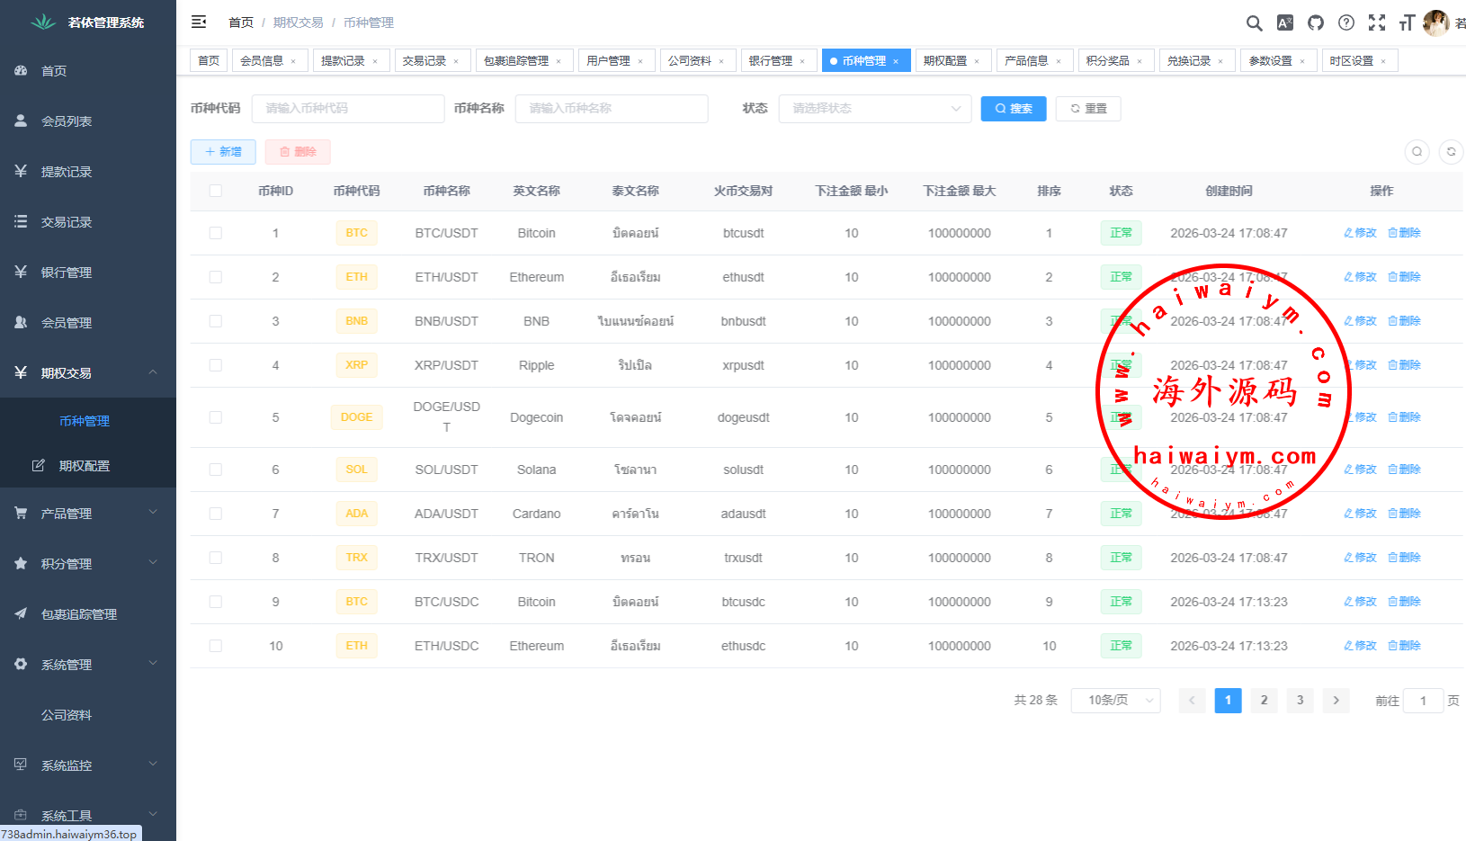Expand the 积分管理 sidebar menu
The height and width of the screenshot is (841, 1466).
[x=88, y=564]
